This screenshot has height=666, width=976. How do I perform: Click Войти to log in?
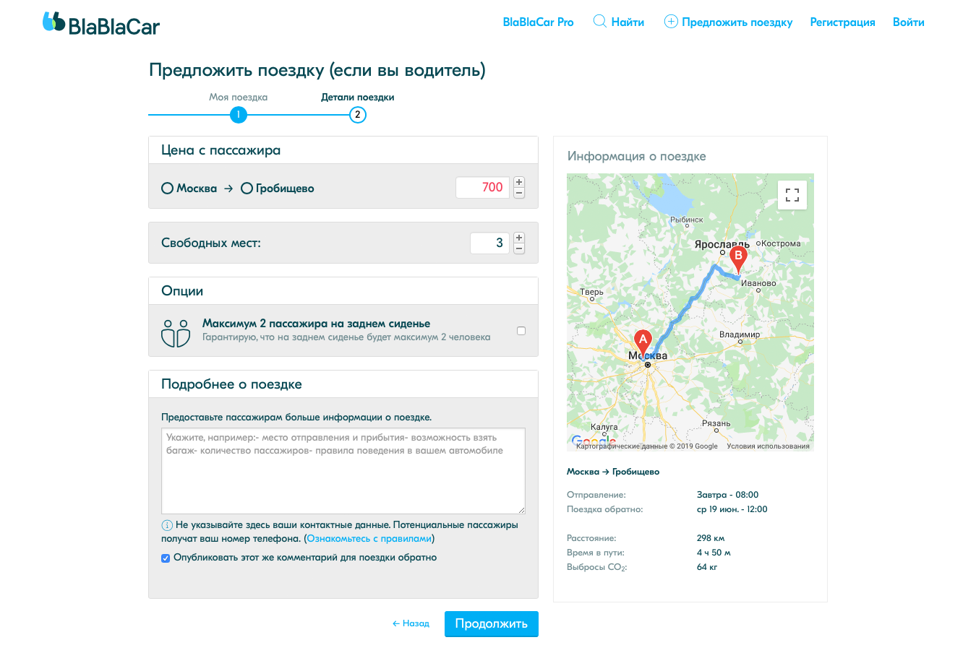908,22
